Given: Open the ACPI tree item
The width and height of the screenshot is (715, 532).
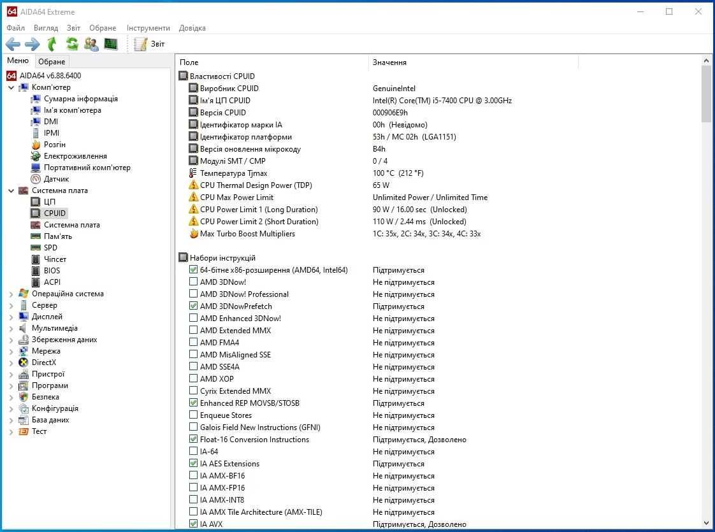Looking at the screenshot, I should click(x=52, y=282).
